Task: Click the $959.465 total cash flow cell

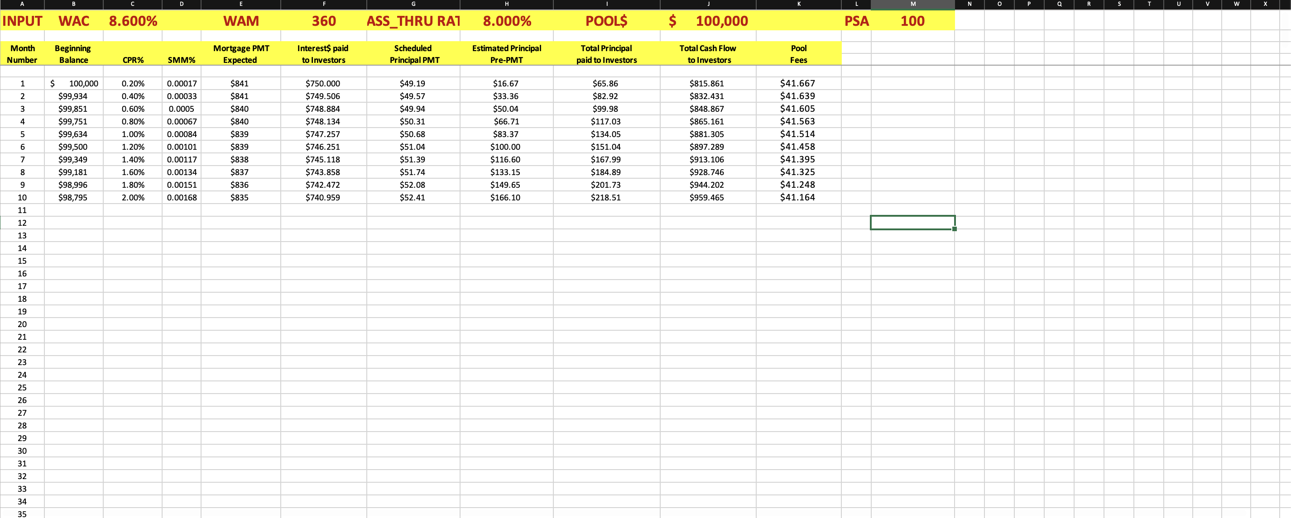Action: 707,198
